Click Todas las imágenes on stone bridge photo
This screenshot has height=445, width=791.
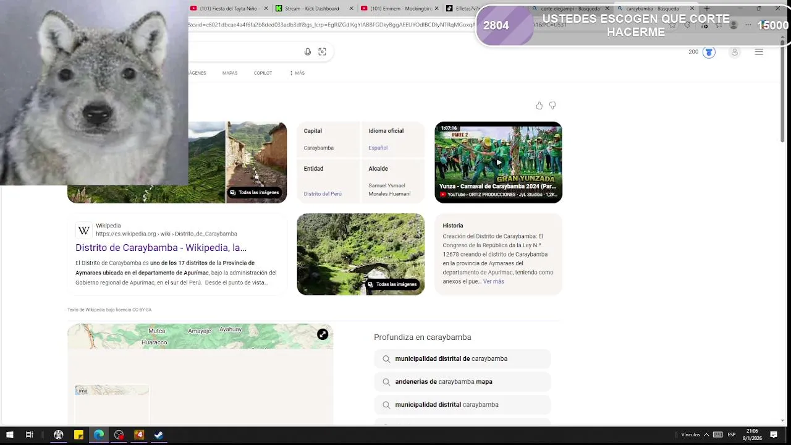pos(392,284)
